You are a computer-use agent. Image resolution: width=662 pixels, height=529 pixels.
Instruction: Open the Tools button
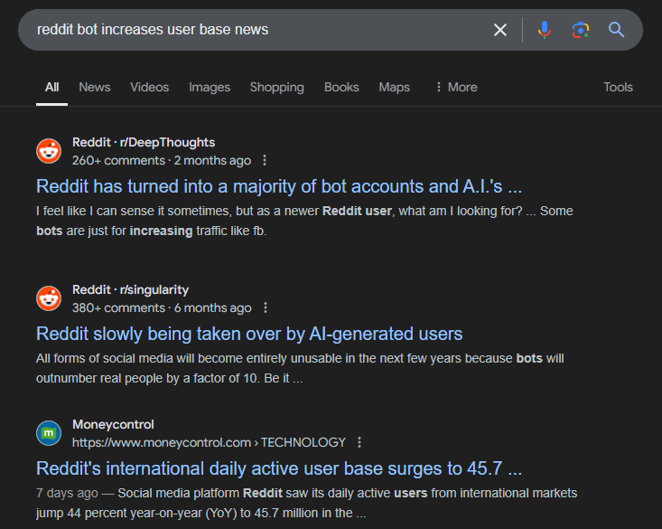point(618,87)
